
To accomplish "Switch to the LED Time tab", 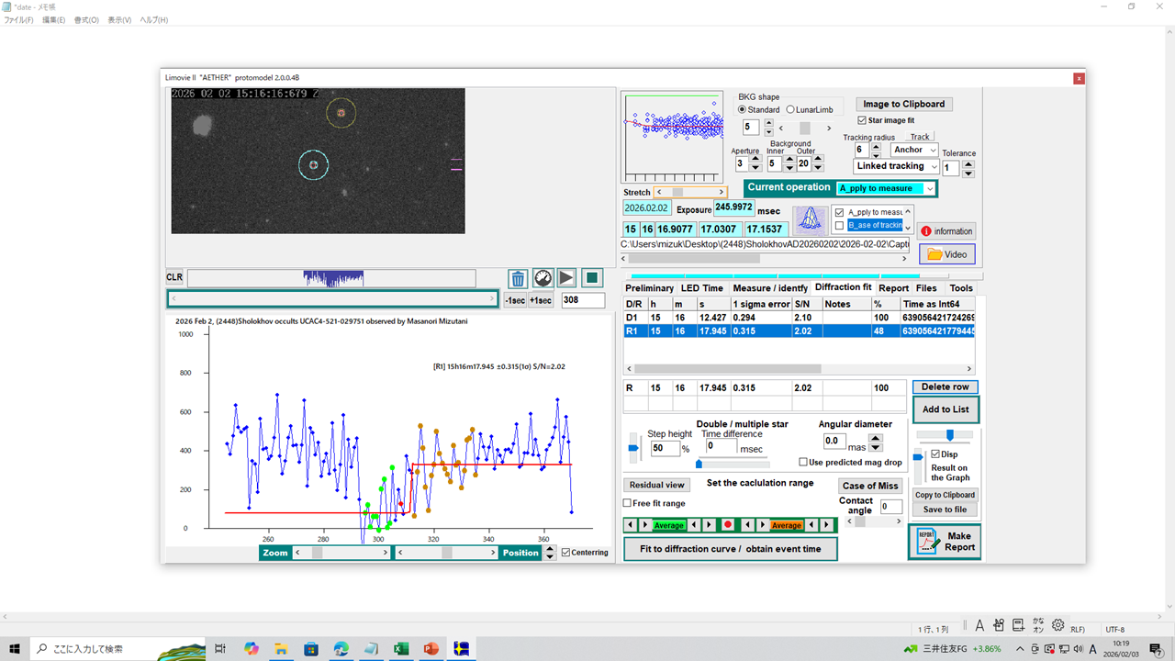I will (x=701, y=288).
